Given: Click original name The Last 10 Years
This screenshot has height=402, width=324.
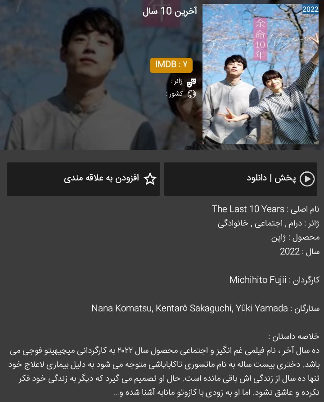Looking at the screenshot, I should pyautogui.click(x=248, y=209).
